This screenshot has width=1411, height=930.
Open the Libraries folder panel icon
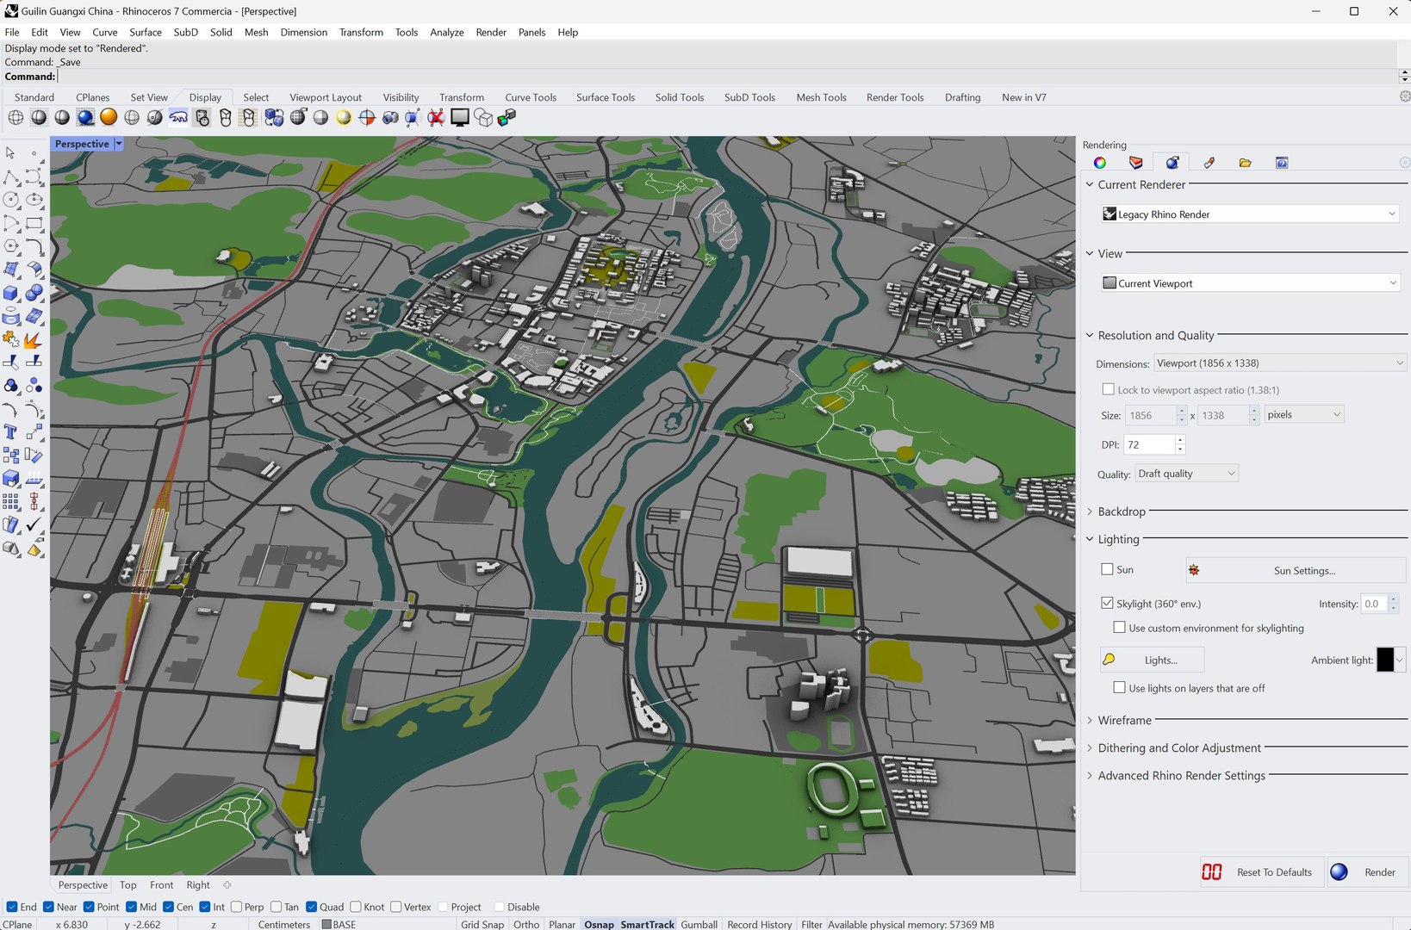point(1246,163)
